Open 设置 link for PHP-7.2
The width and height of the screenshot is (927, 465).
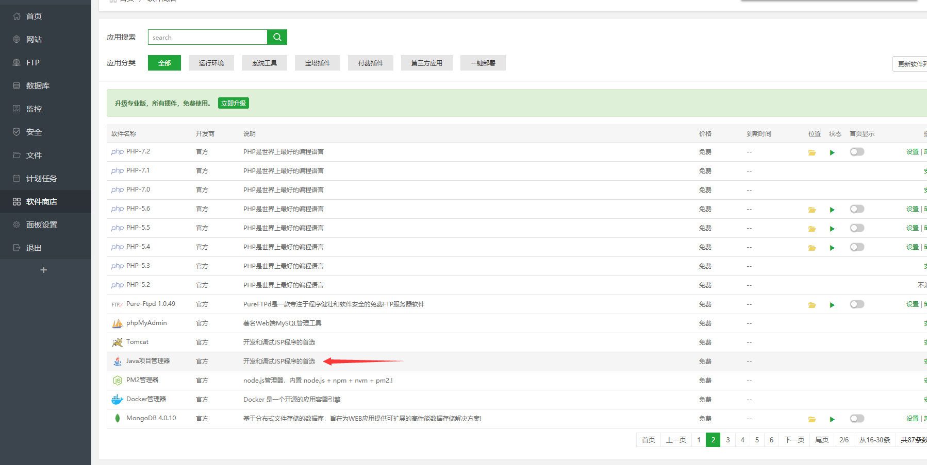click(x=913, y=152)
